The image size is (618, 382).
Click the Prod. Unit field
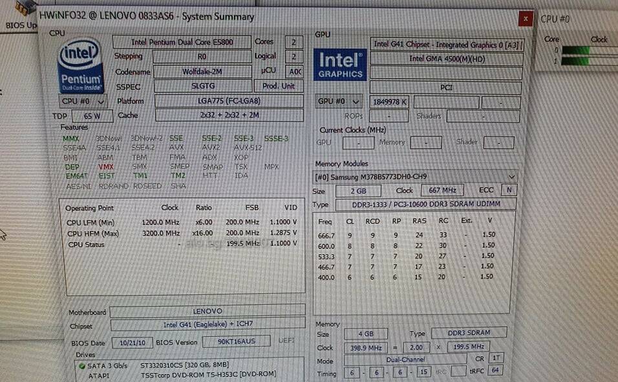coord(279,86)
